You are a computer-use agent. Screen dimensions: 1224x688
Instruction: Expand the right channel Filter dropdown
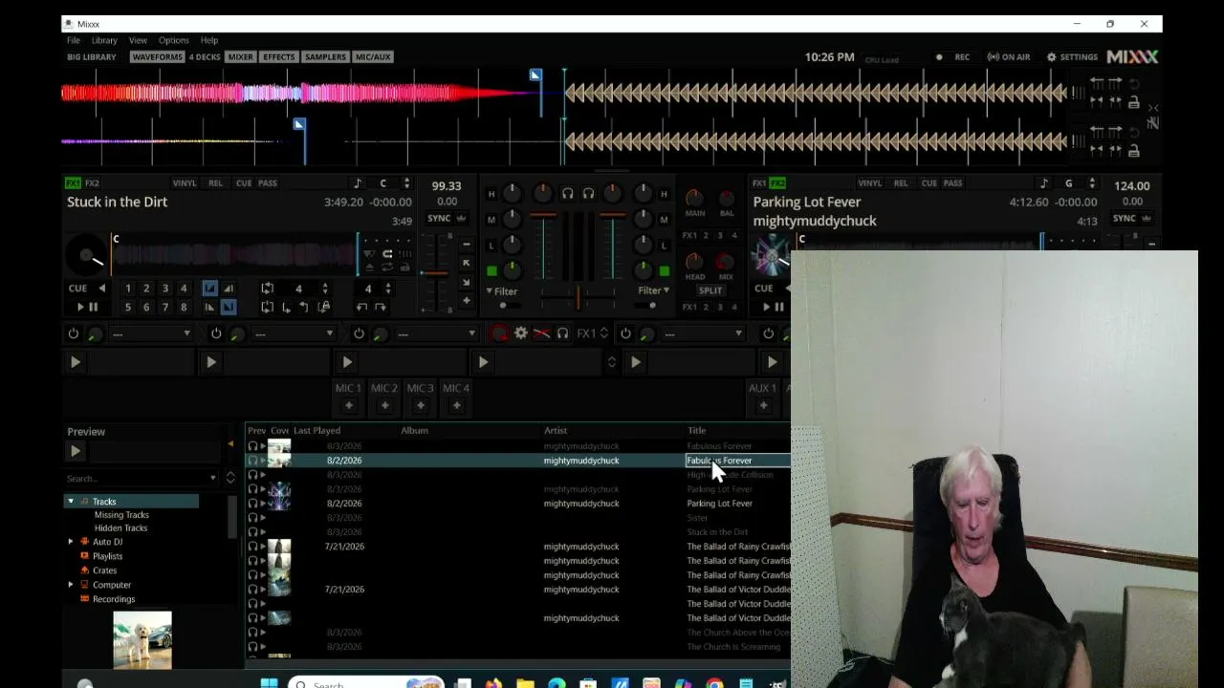coord(654,290)
